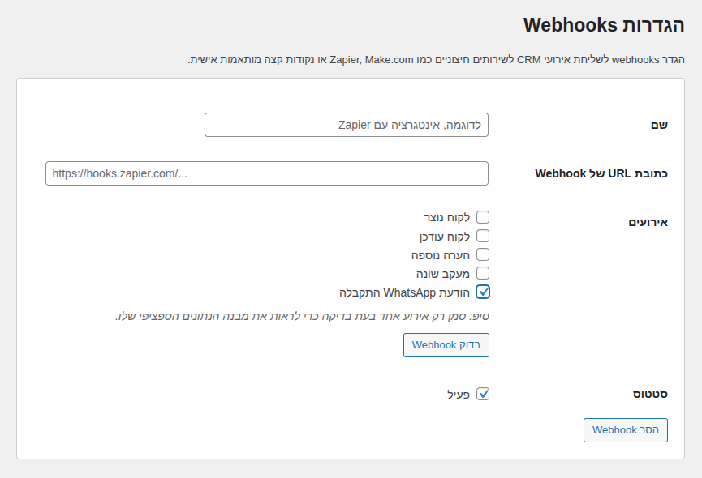The image size is (702, 478).
Task: Disable the "הודעת WhatsApp התקבלה" event
Action: pos(483,292)
